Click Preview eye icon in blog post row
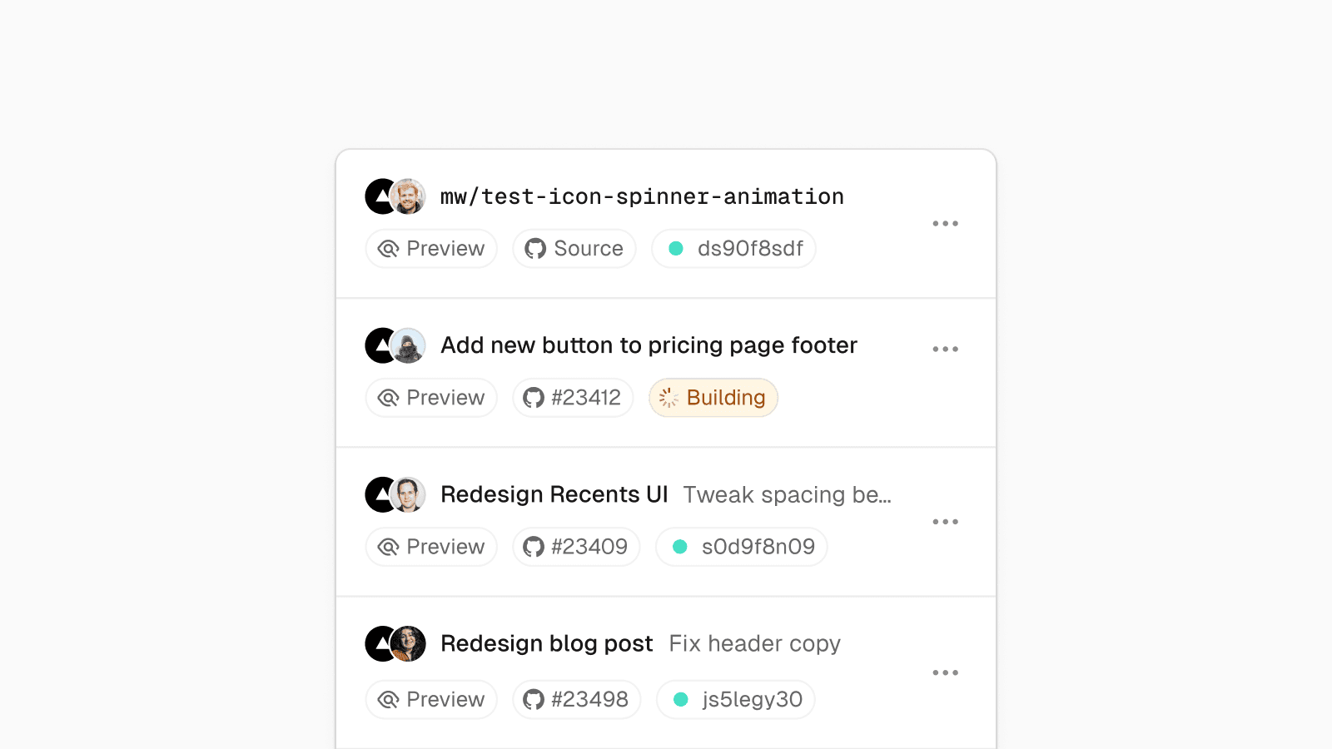1332x749 pixels. 388,700
